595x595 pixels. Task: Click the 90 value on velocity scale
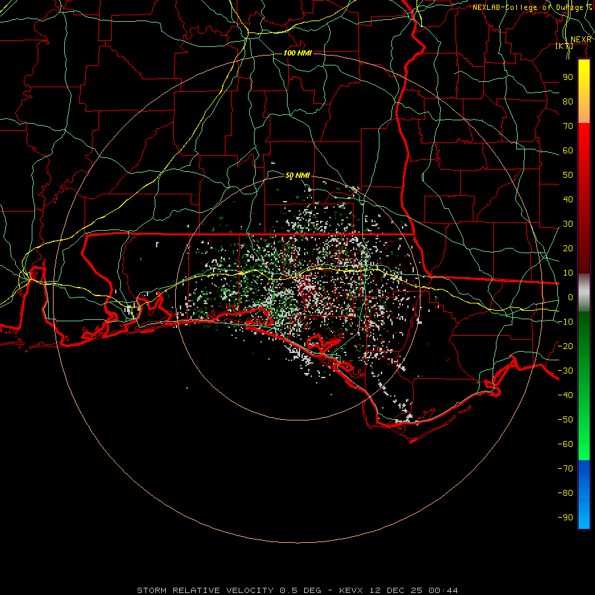[568, 77]
